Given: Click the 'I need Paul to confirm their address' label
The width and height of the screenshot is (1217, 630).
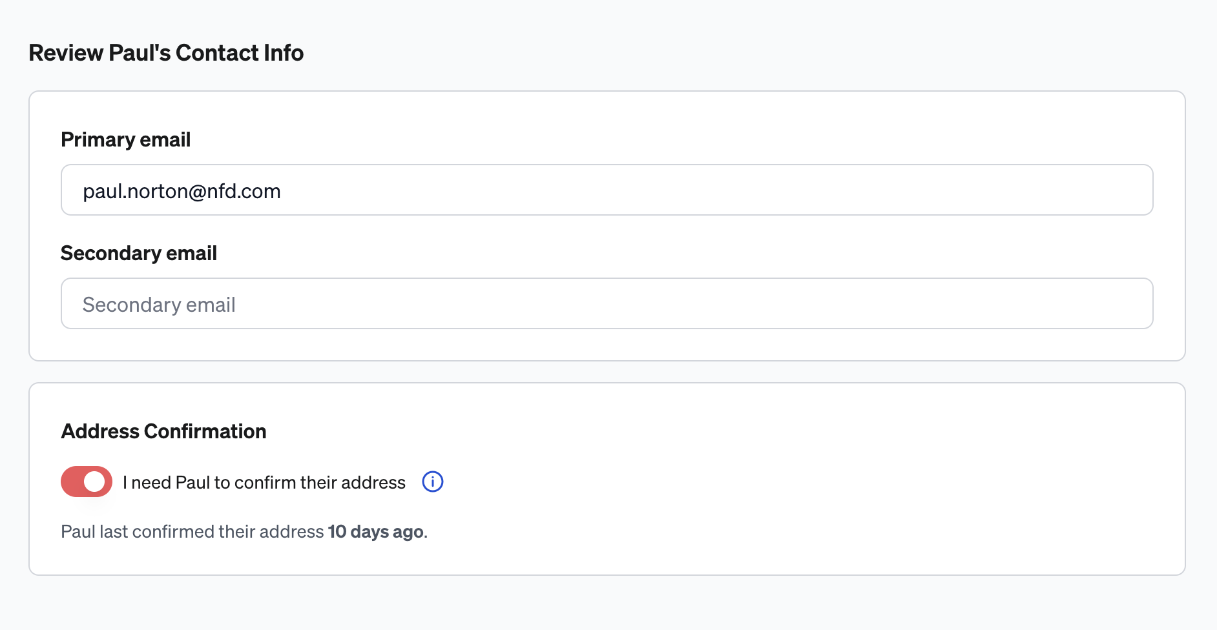Looking at the screenshot, I should pyautogui.click(x=264, y=482).
